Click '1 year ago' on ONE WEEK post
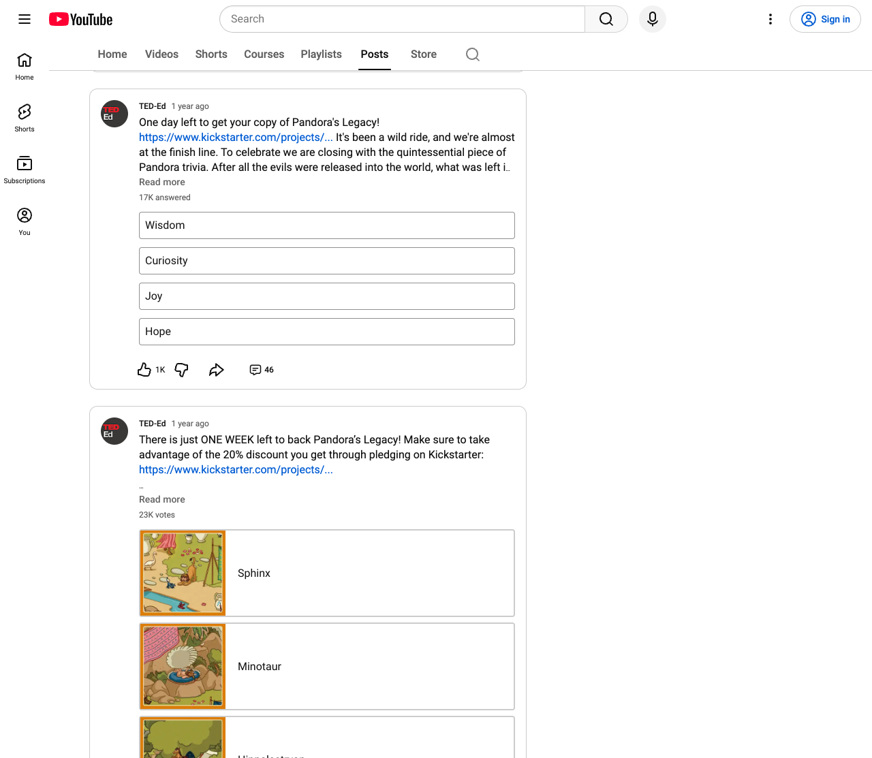Screen dimensions: 872x758 pyautogui.click(x=190, y=424)
